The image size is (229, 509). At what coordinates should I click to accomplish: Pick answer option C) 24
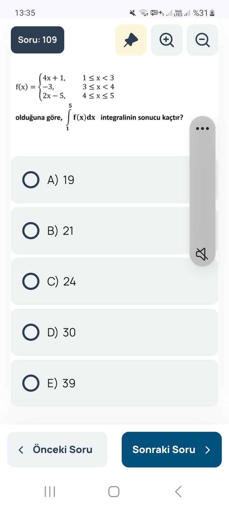(x=31, y=282)
